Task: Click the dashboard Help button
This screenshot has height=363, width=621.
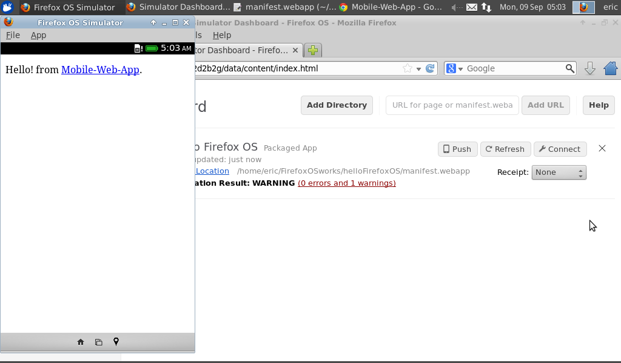Action: click(599, 105)
